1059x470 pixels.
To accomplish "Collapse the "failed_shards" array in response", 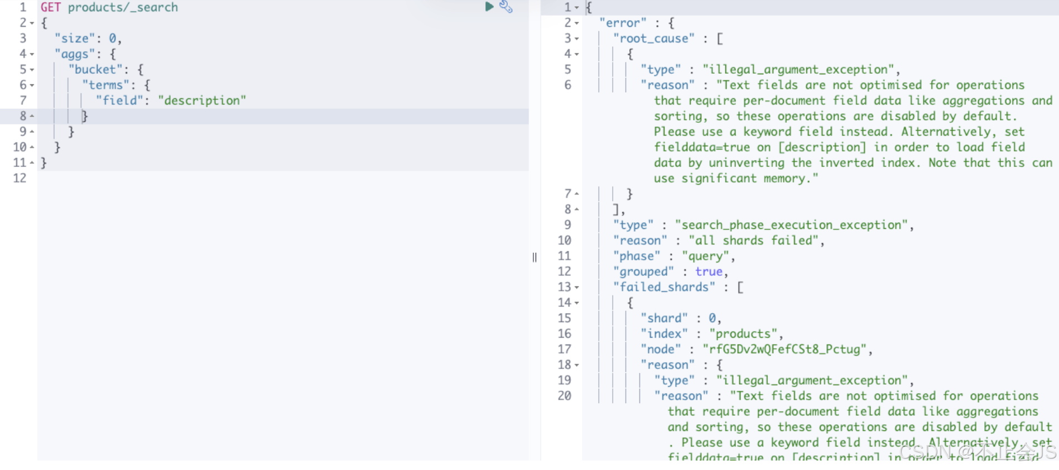I will tap(577, 287).
